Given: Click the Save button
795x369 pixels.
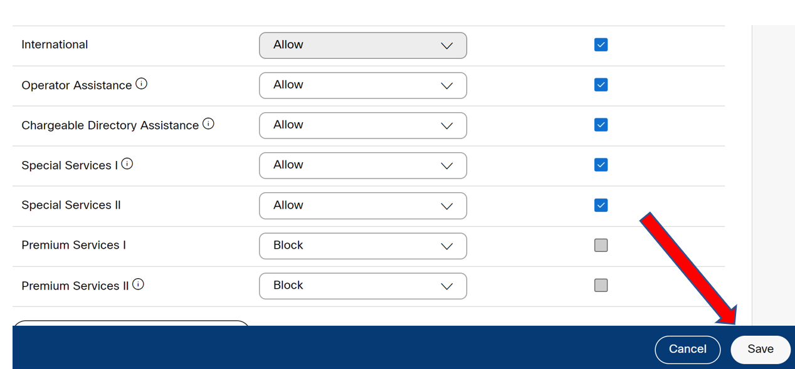Looking at the screenshot, I should pyautogui.click(x=761, y=349).
